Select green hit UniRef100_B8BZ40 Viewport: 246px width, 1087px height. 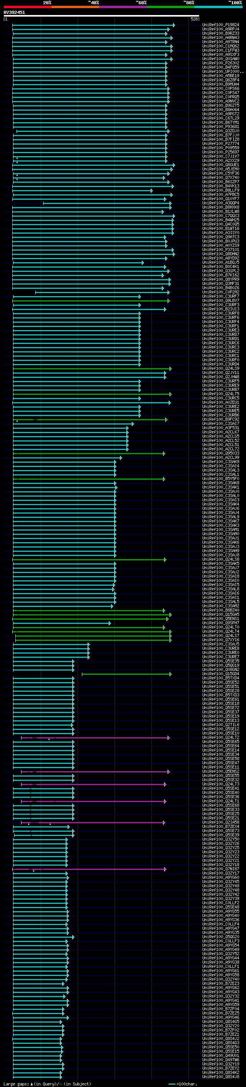221,610
